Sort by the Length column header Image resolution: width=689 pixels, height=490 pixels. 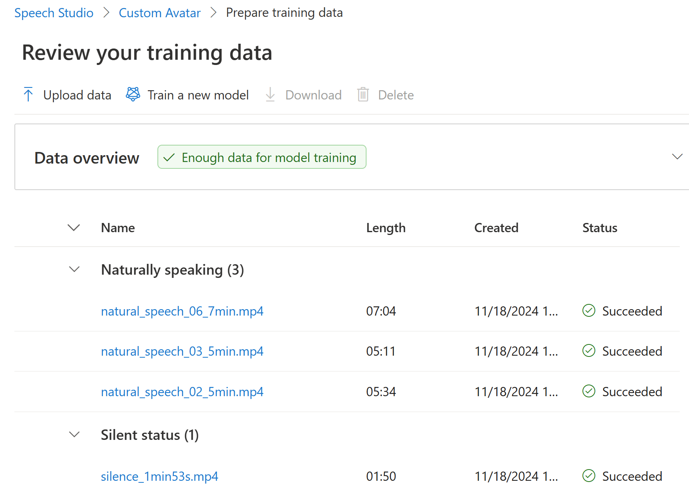point(386,228)
